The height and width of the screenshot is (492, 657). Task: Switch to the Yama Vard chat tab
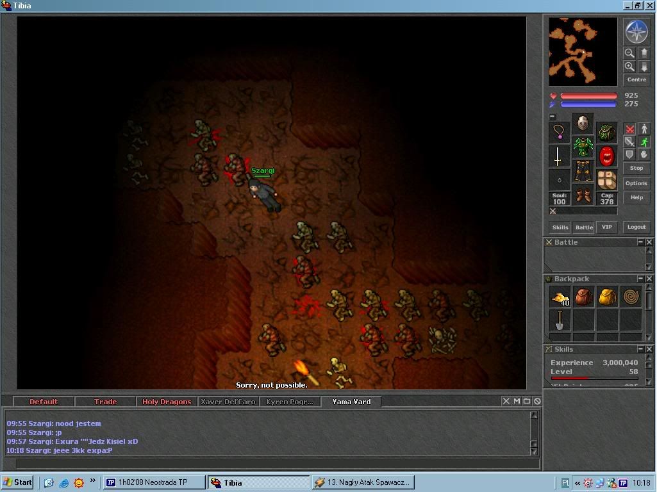tap(351, 402)
